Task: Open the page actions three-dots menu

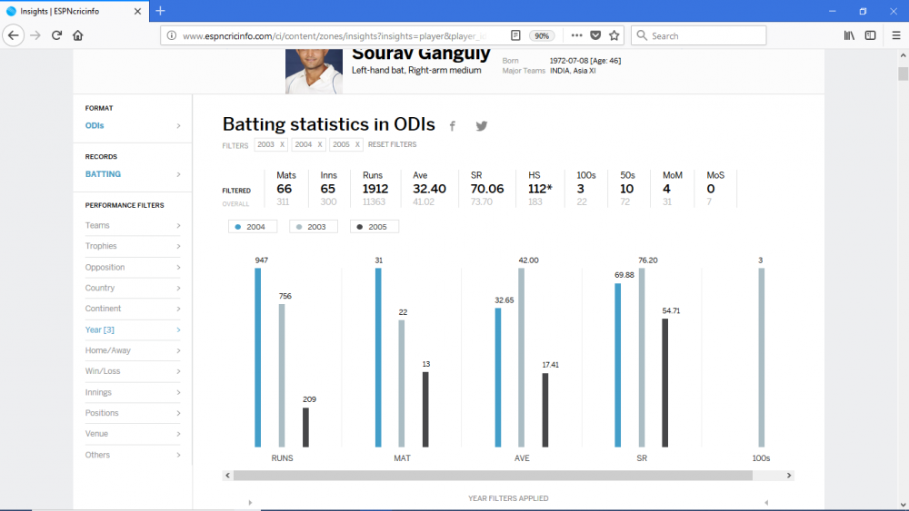Action: point(576,35)
